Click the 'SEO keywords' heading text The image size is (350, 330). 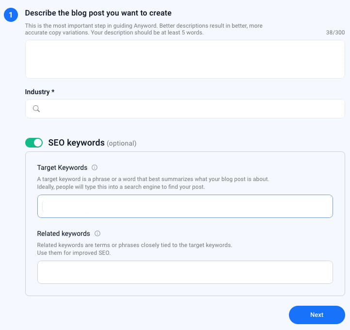(x=76, y=143)
